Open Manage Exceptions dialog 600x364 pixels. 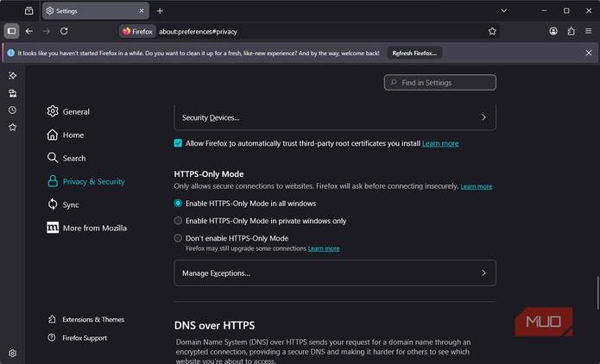335,273
